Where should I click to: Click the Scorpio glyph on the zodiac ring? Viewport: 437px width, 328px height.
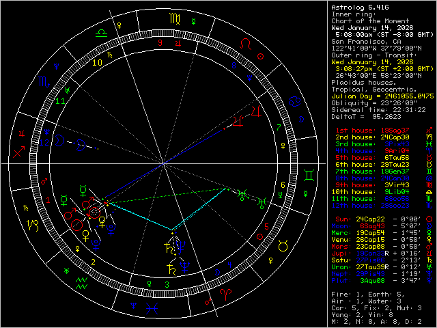[43, 81]
